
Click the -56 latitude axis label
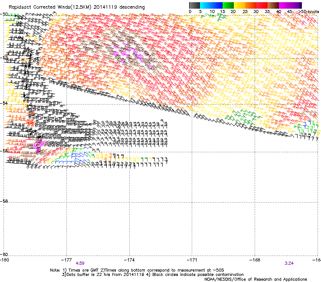[4, 151]
